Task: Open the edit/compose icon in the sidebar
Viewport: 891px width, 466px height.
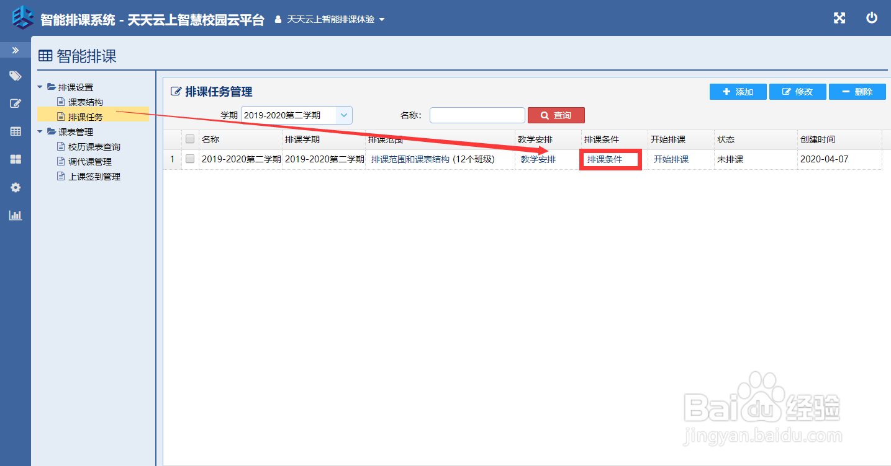Action: coord(15,103)
